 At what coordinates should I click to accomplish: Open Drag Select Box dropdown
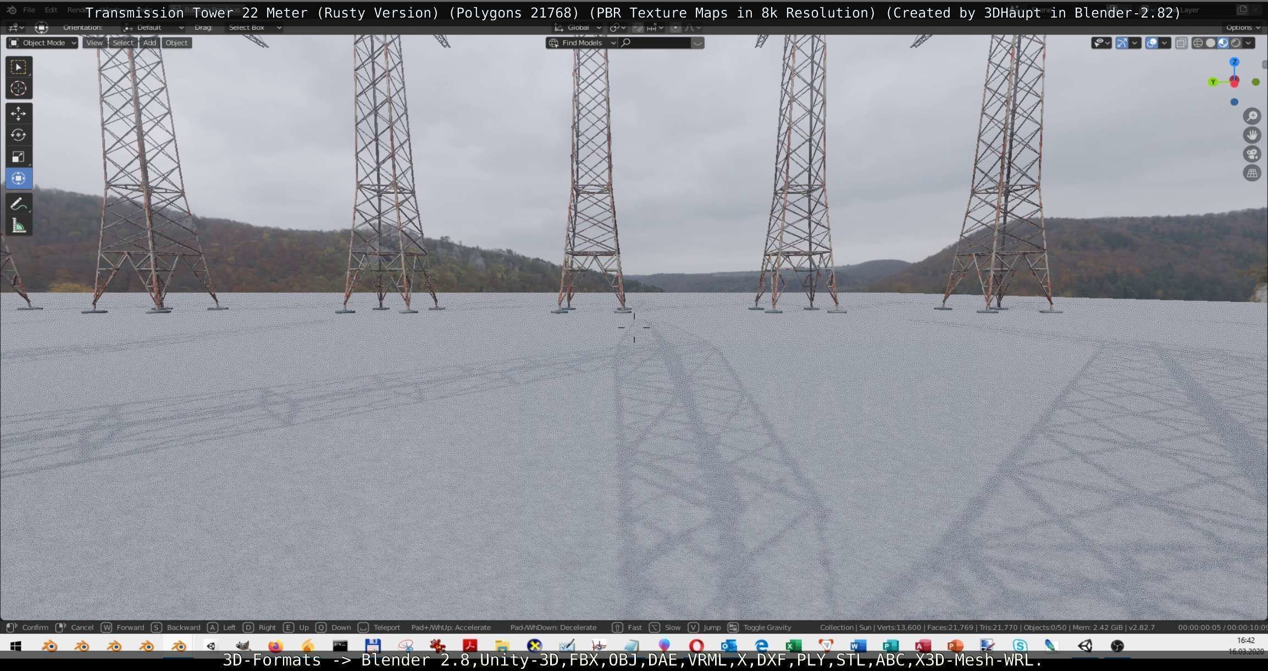(x=254, y=27)
